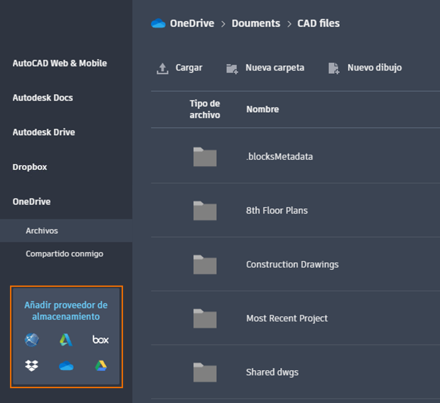Open Archivos under OneDrive
The width and height of the screenshot is (440, 403).
(x=67, y=230)
